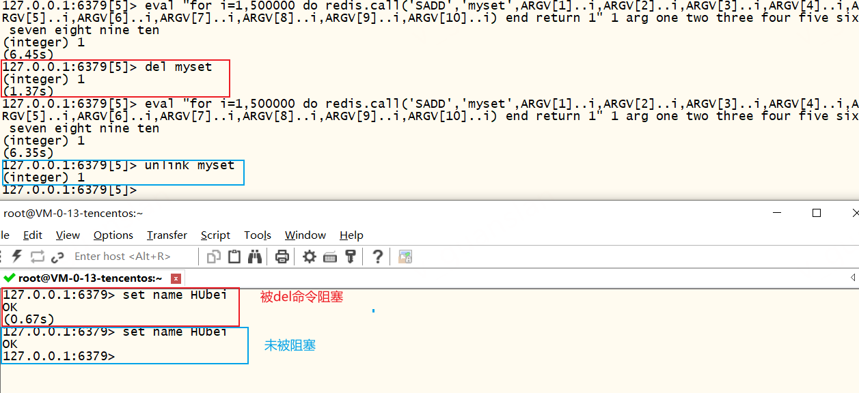The height and width of the screenshot is (393, 859).
Task: Open the Transfer menu
Action: click(x=167, y=235)
